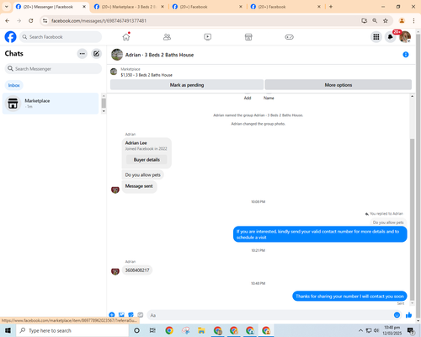421x337 pixels.
Task: Expand the browser tab search dropdown
Action: 7,7
